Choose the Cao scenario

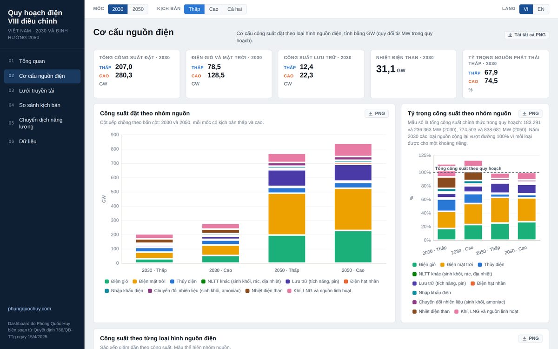pyautogui.click(x=213, y=9)
